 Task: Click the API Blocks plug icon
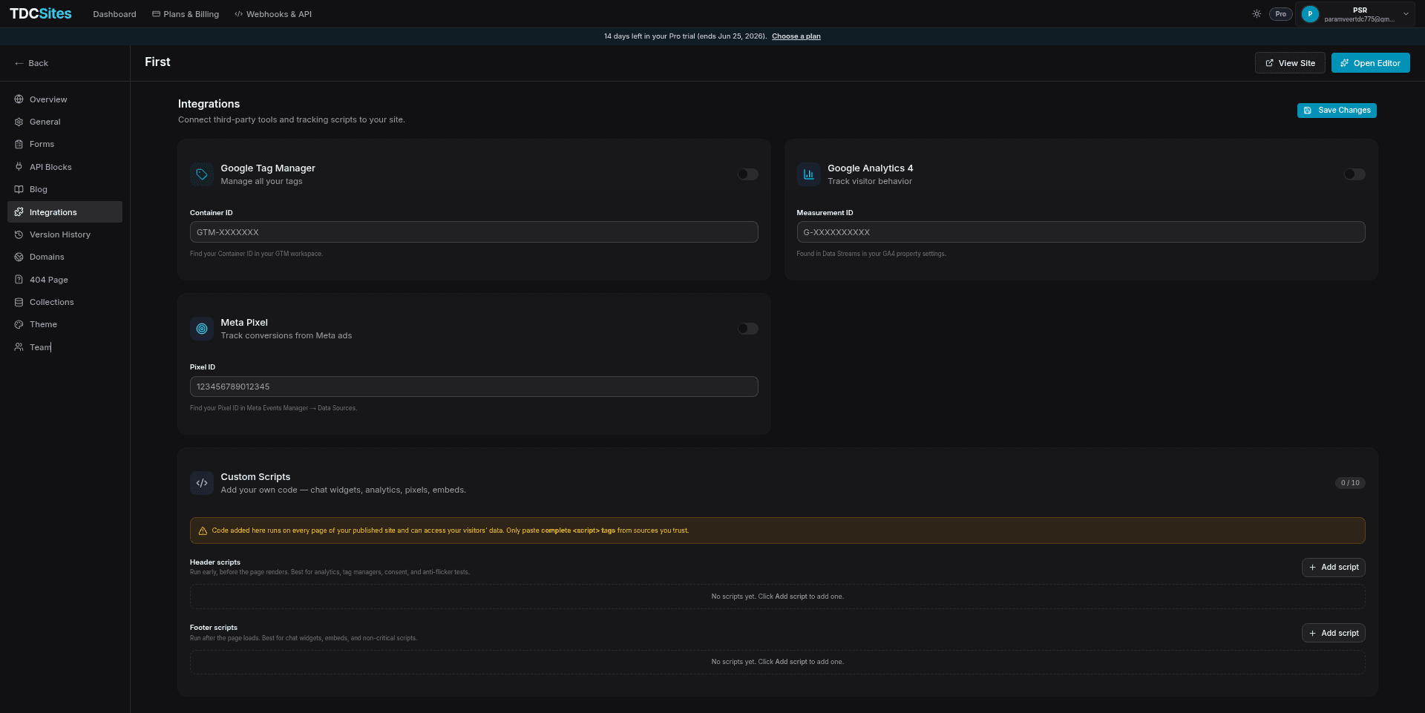(x=19, y=167)
